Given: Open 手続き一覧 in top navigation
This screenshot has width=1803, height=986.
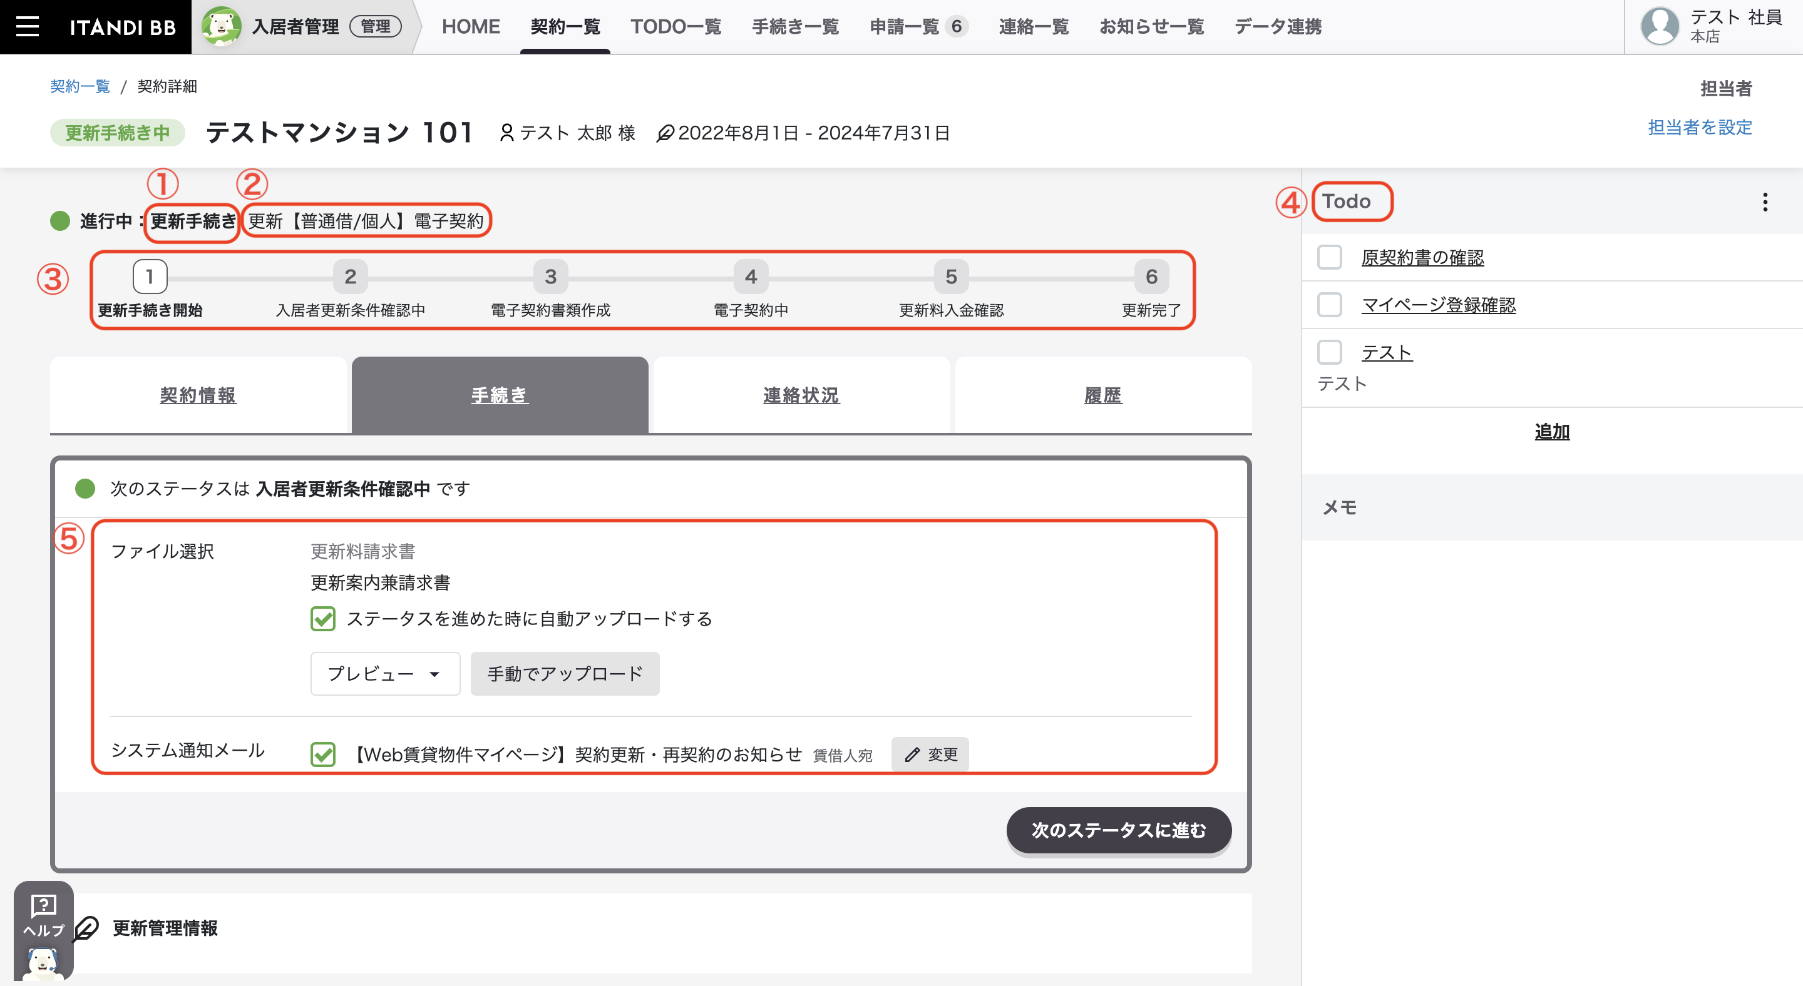Looking at the screenshot, I should 795,26.
